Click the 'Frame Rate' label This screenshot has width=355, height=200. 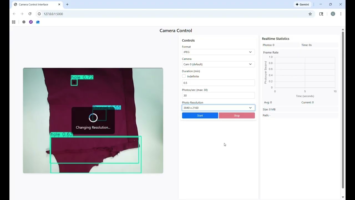[x=271, y=52]
